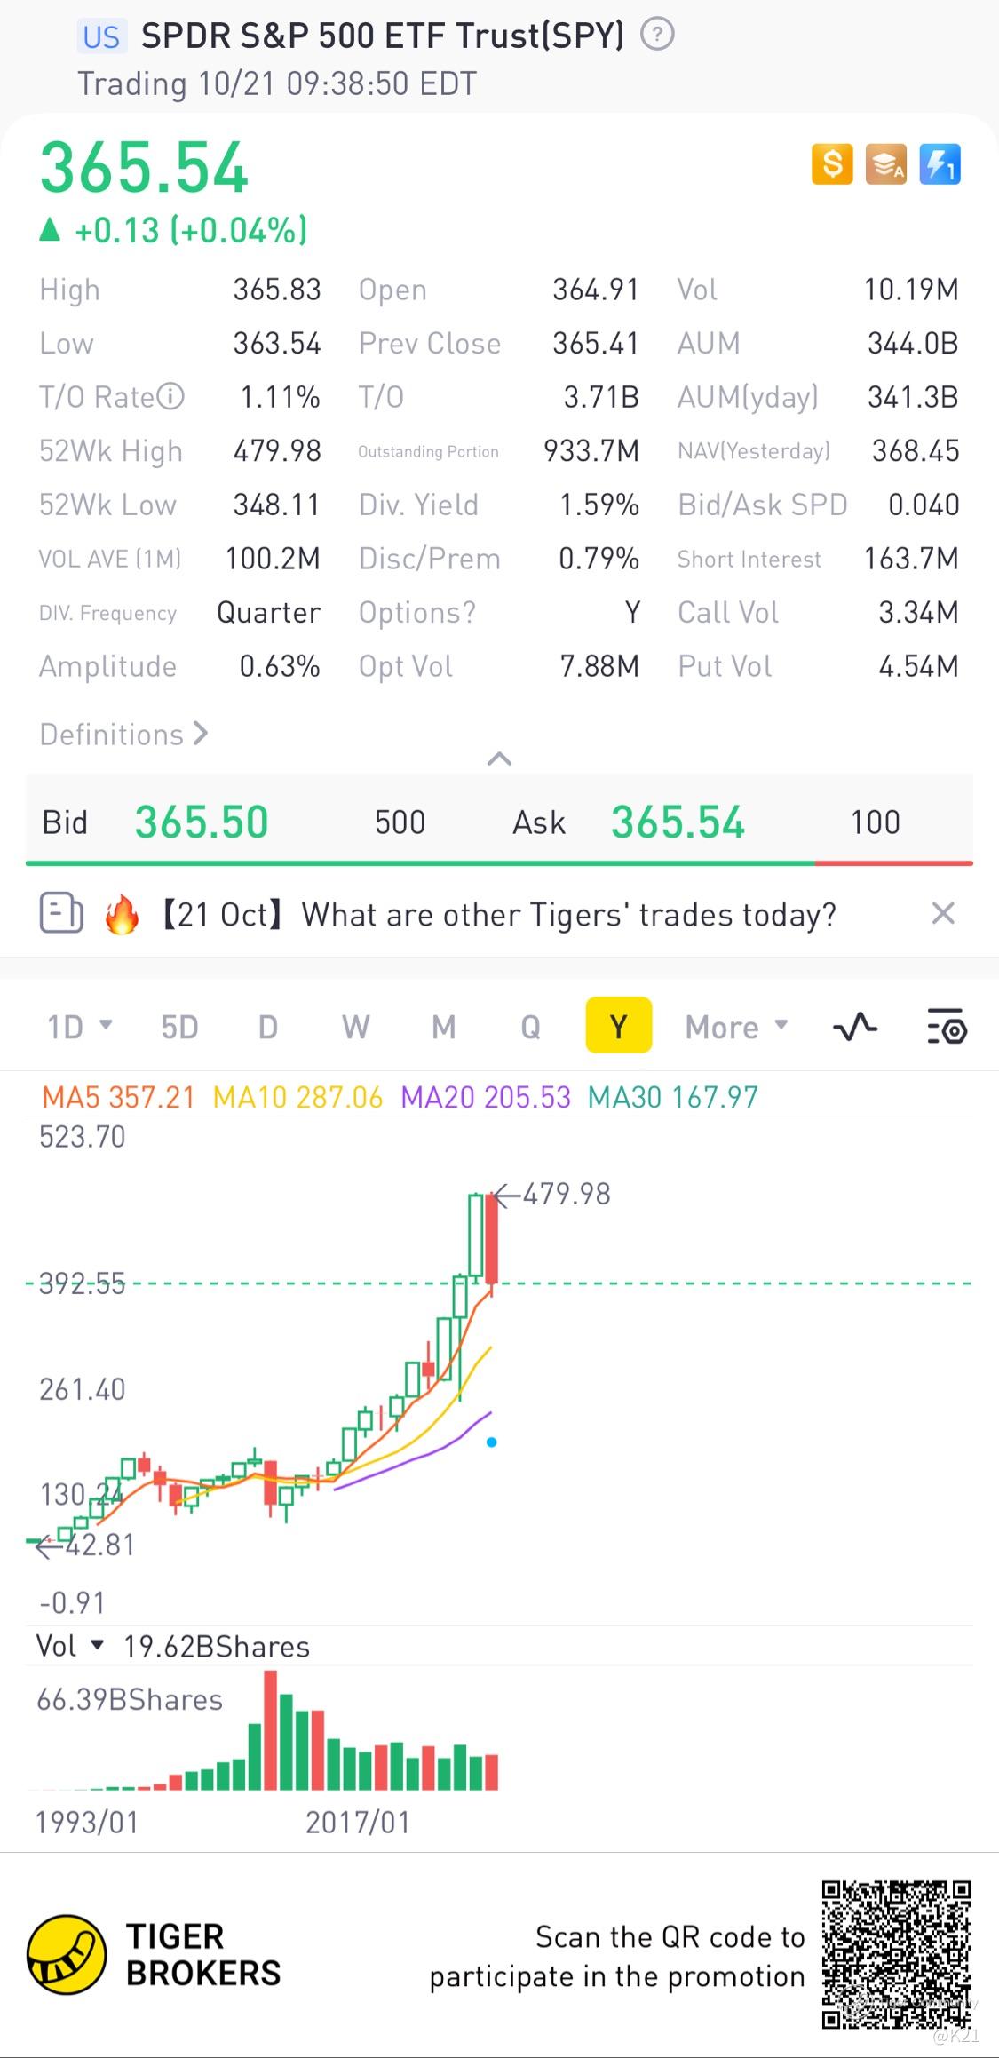Open What are other Tigers' trades today
Screen dimensions: 999x2058
568,914
